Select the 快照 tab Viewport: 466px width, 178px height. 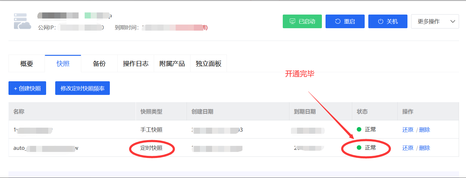63,64
